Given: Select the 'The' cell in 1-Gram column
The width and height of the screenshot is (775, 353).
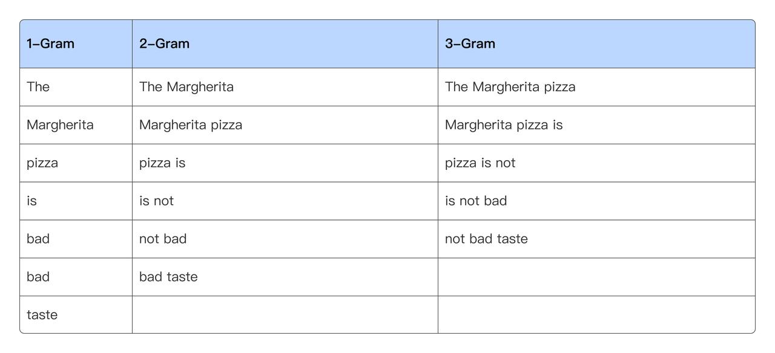Looking at the screenshot, I should 38,87.
